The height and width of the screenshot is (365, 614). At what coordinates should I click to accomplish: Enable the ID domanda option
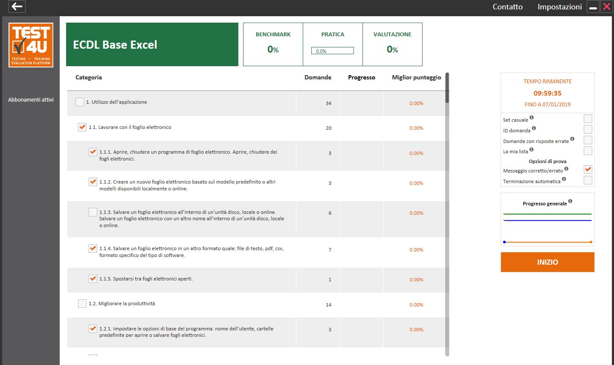coord(588,129)
